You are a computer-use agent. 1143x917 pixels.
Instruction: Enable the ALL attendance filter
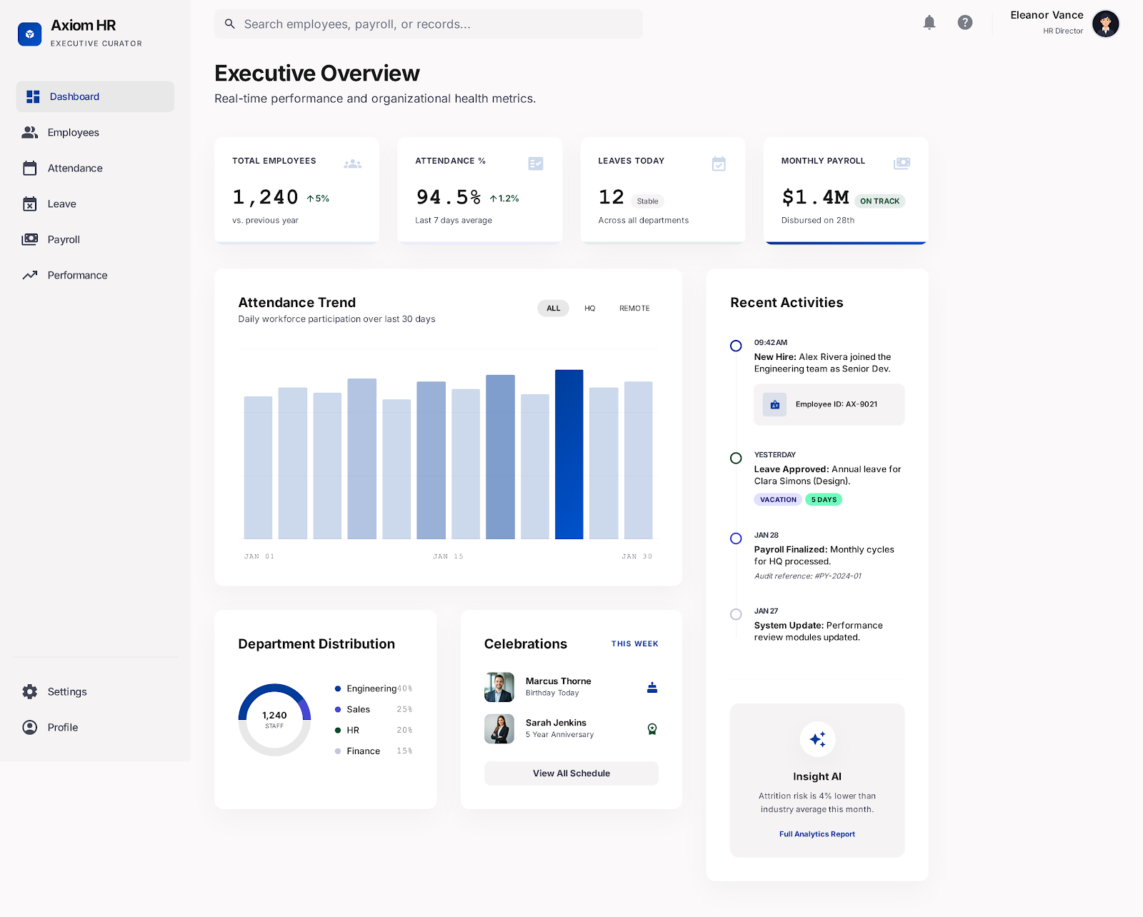(553, 308)
